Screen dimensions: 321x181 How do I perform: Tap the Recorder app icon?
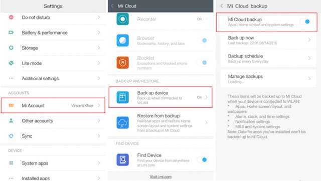coord(122,19)
